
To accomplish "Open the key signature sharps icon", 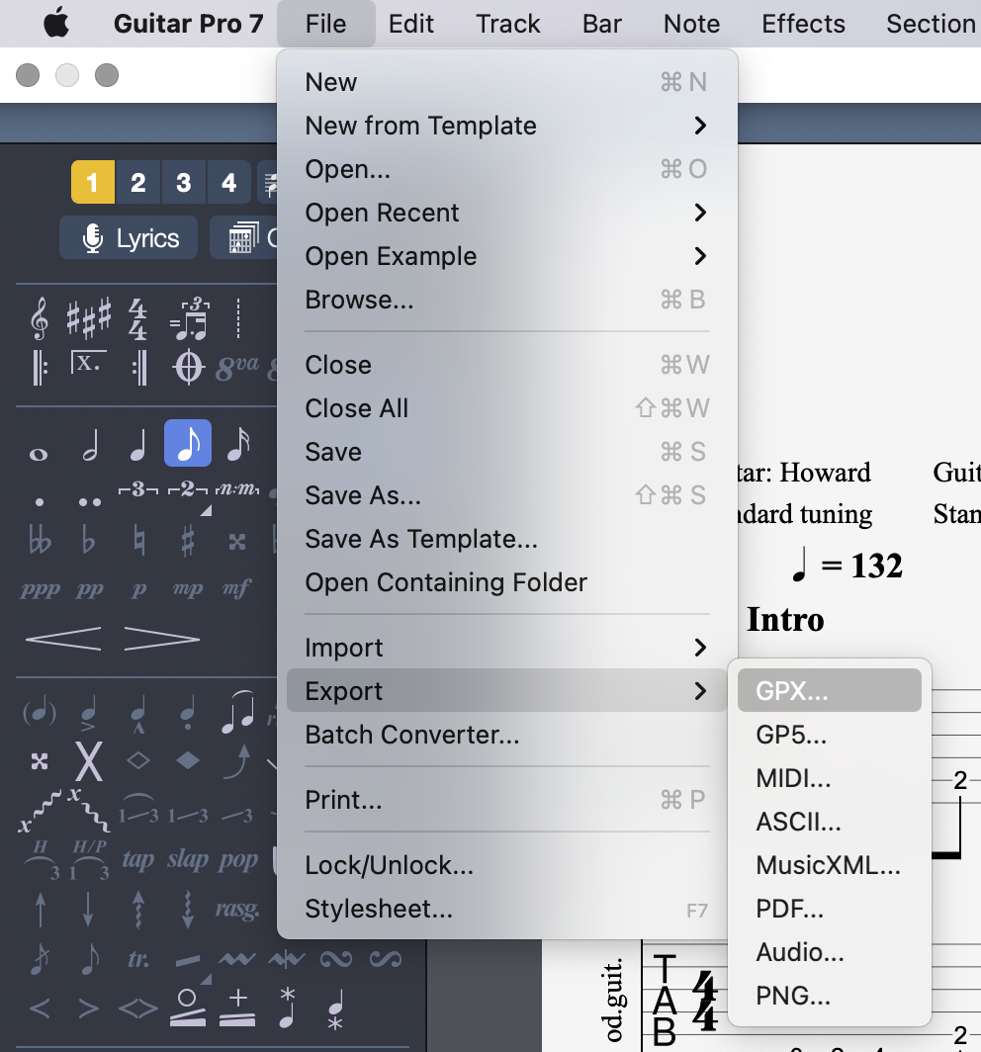I will pyautogui.click(x=88, y=316).
